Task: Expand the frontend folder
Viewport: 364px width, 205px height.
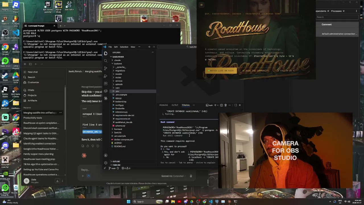Action: [118, 129]
